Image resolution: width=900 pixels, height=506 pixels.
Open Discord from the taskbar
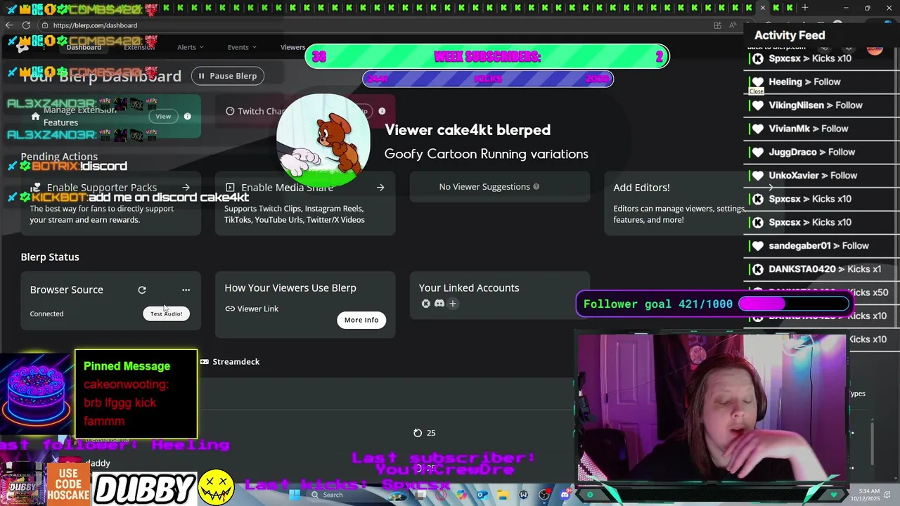(565, 495)
